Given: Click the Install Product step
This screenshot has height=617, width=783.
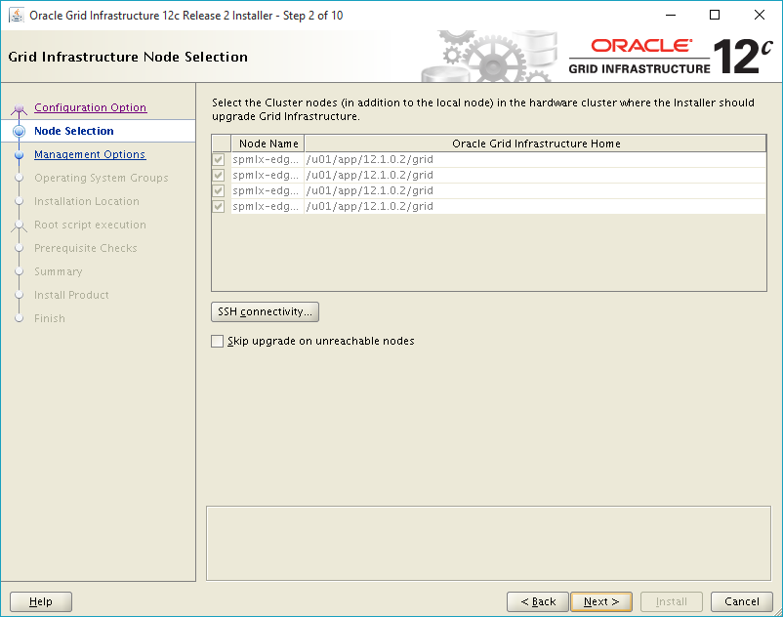Looking at the screenshot, I should point(71,295).
